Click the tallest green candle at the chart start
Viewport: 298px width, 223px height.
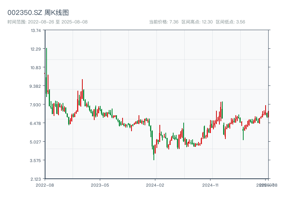(47, 71)
